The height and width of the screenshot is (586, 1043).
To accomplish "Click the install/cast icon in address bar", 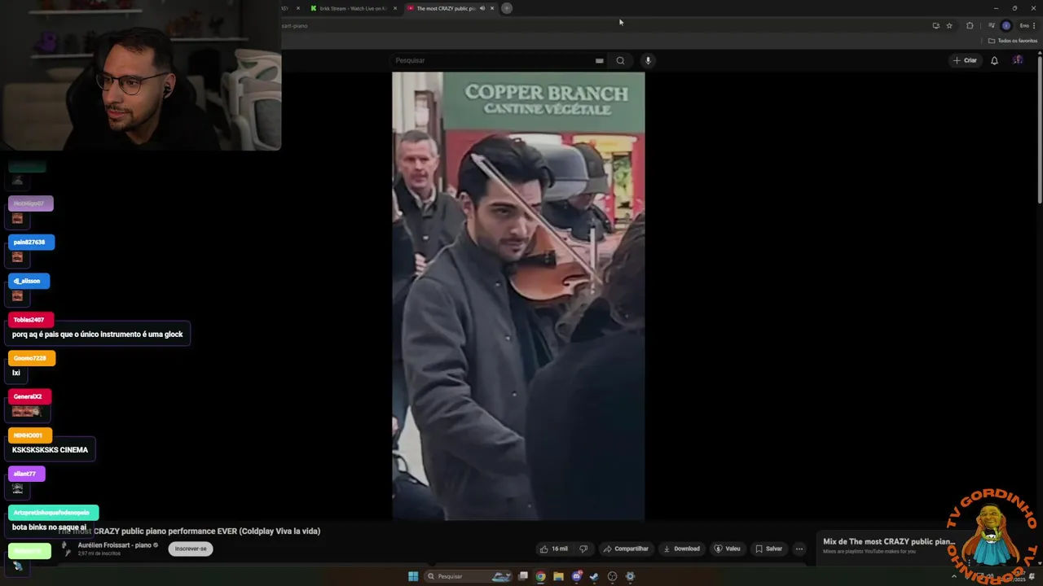I will 935,25.
